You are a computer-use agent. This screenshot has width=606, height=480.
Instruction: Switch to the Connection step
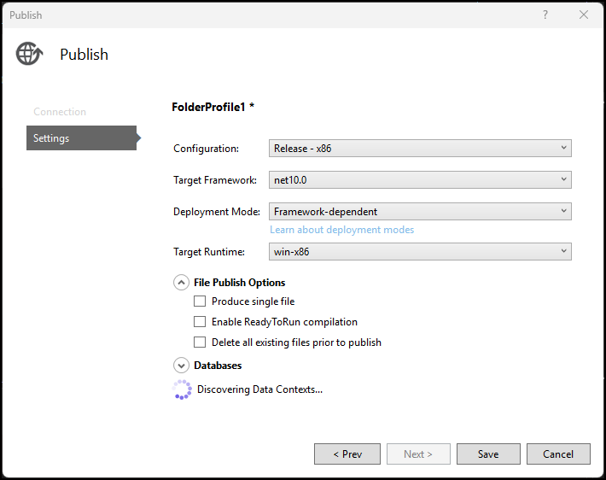tap(60, 112)
